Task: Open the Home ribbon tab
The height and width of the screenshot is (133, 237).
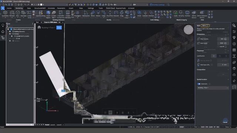Action: point(9,8)
